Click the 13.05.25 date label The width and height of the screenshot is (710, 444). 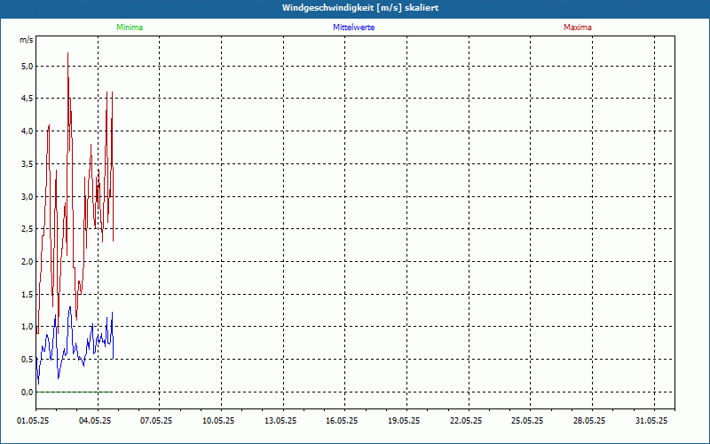280,421
